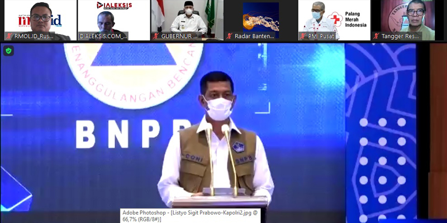Select the GUBERNUR participant video thumbnail
Viewport: 447px width, 223px height.
pos(187,17)
